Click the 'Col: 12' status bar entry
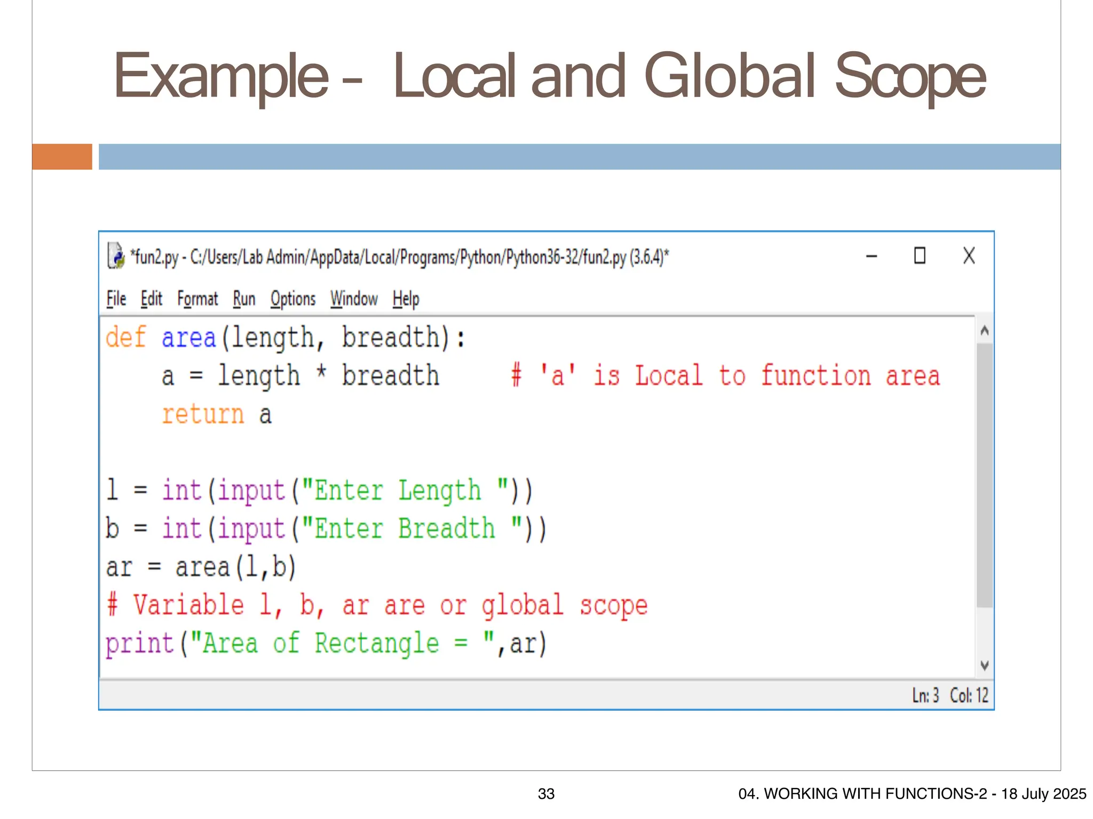Image resolution: width=1093 pixels, height=819 pixels. pos(969,695)
